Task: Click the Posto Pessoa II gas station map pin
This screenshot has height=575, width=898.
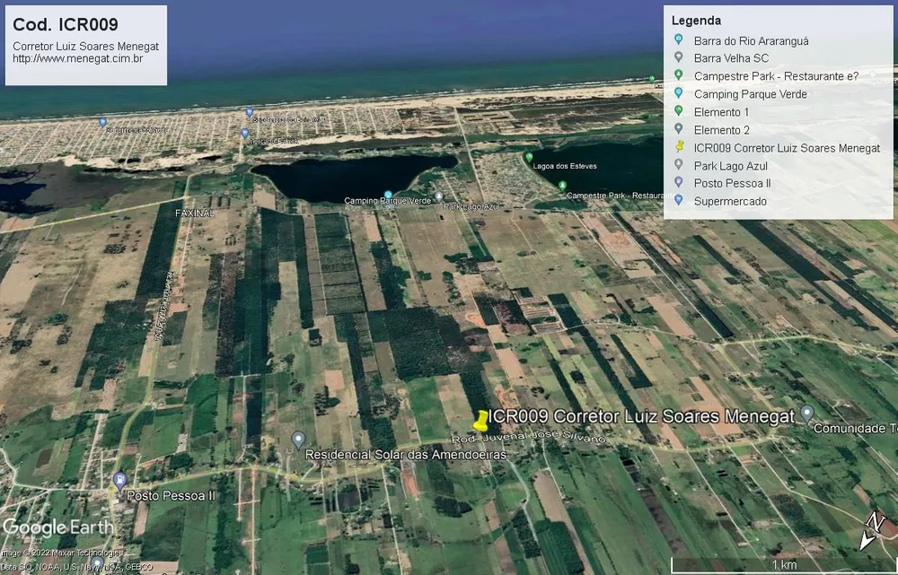Action: (x=119, y=481)
